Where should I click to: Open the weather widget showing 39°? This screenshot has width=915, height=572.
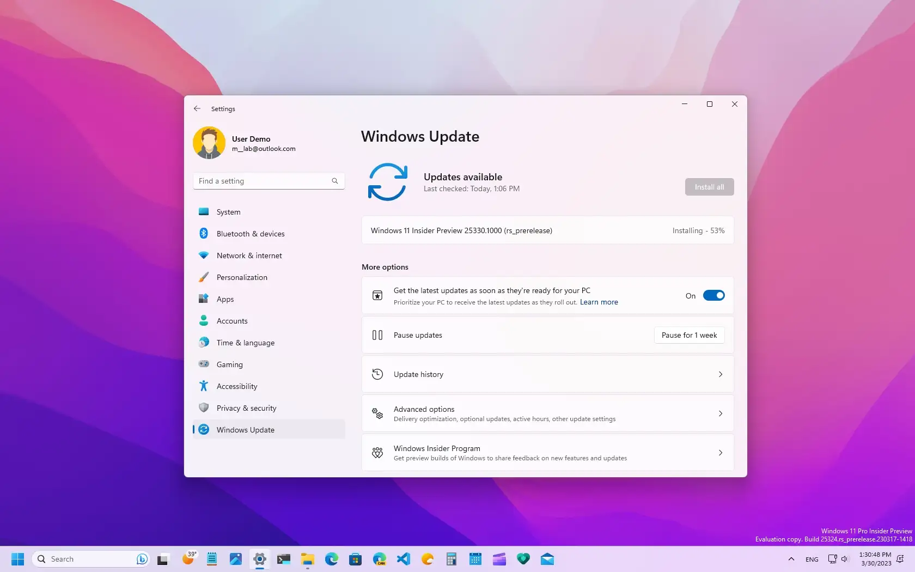point(188,559)
